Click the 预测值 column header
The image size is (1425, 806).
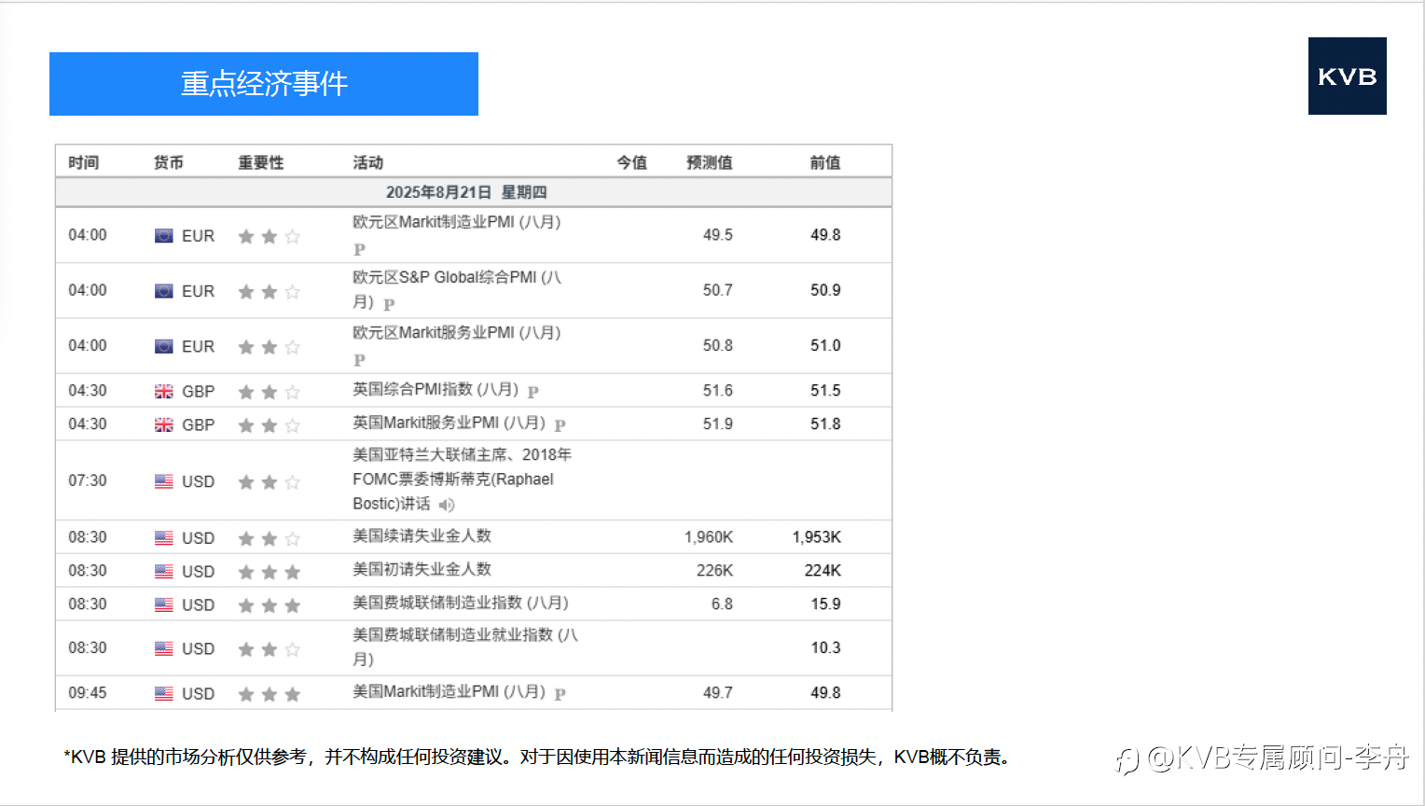(x=710, y=162)
